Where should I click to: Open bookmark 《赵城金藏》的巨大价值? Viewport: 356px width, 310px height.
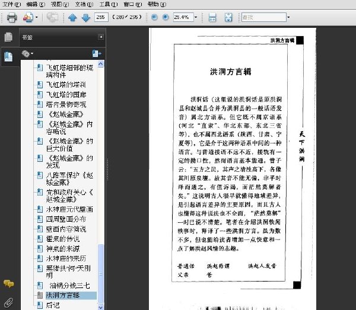pyautogui.click(x=69, y=145)
